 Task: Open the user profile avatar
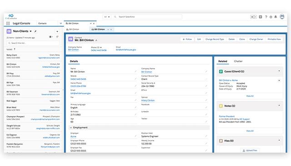click(282, 17)
